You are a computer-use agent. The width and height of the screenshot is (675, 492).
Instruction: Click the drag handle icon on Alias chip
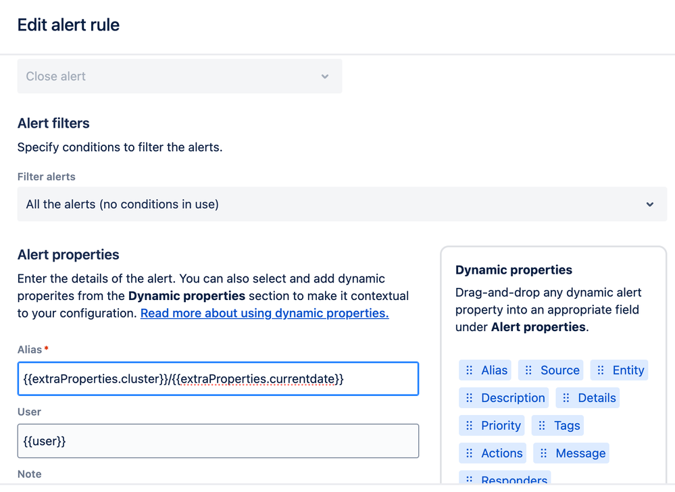point(470,370)
